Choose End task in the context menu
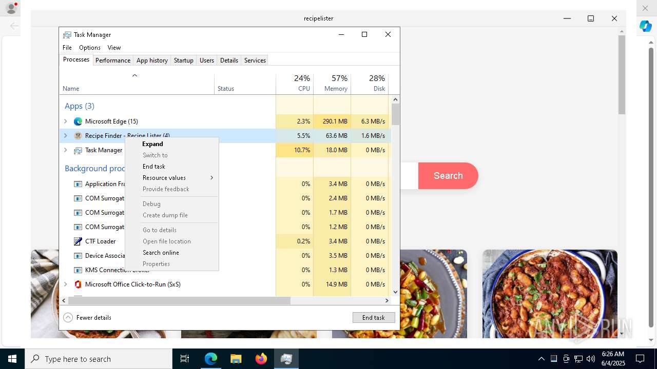The height and width of the screenshot is (369, 657). (x=172, y=167)
